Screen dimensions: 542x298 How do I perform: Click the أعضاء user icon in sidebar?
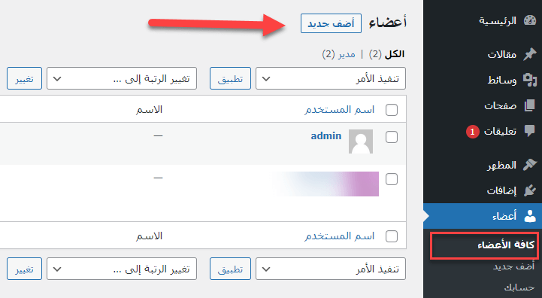529,216
